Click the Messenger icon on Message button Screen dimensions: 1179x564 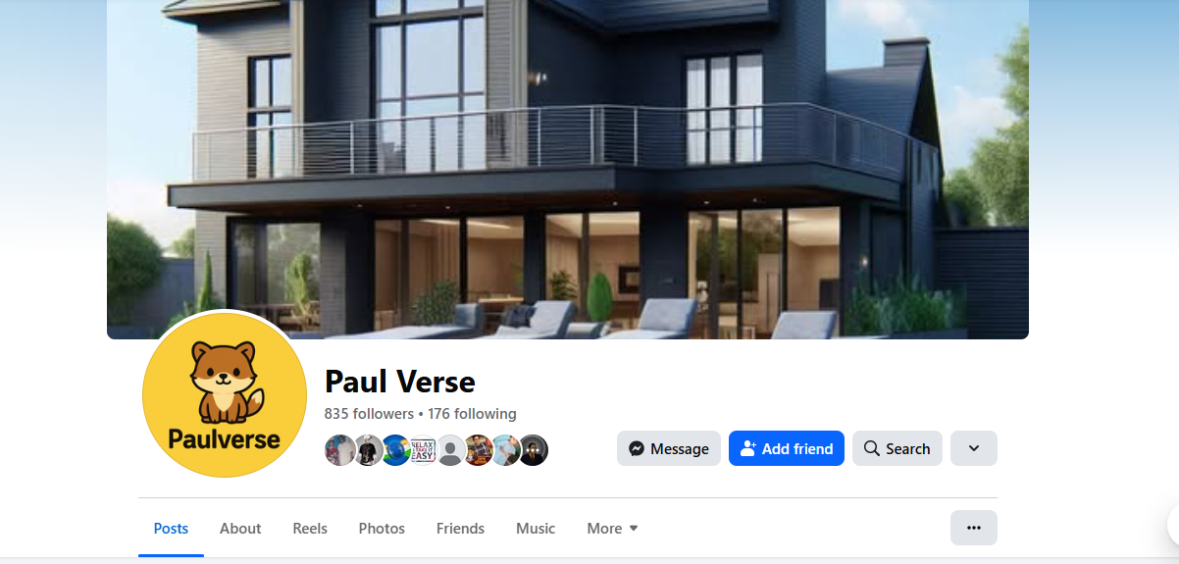(x=637, y=448)
